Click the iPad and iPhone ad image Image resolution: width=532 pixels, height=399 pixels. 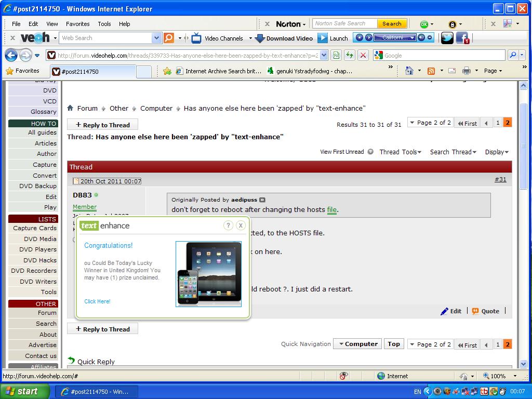point(208,274)
